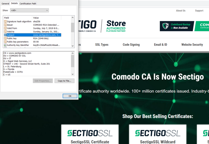Click details pane scroll up arrow
Screen dimensions: 209x144
point(73,53)
